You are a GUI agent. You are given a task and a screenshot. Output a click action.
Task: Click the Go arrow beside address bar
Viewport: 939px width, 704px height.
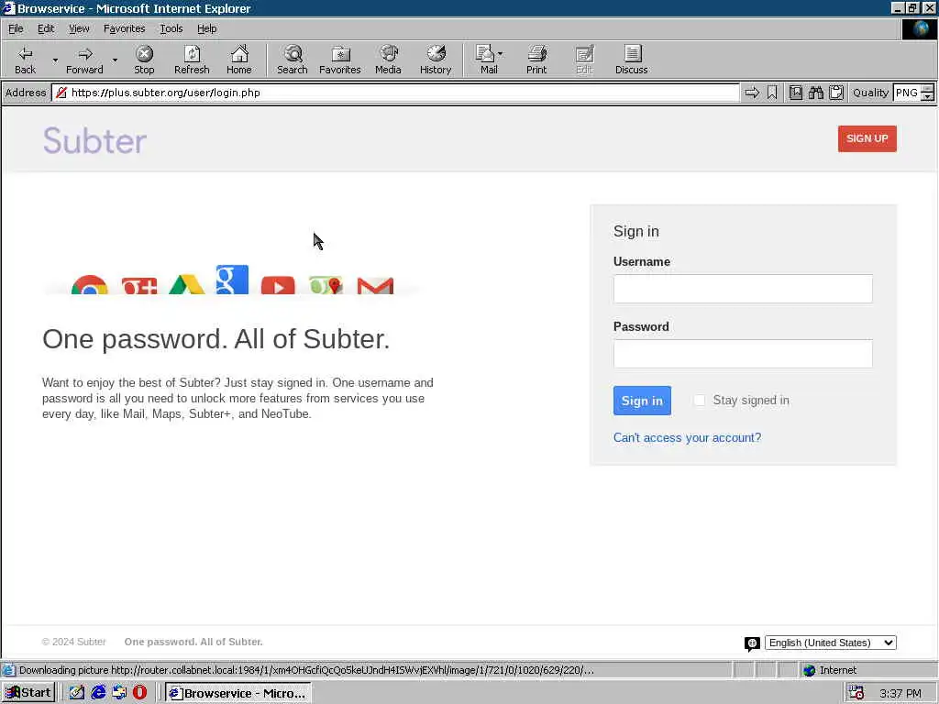752,93
